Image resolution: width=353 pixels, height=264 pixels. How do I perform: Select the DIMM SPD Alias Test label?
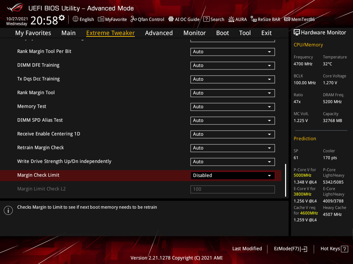[x=40, y=120]
